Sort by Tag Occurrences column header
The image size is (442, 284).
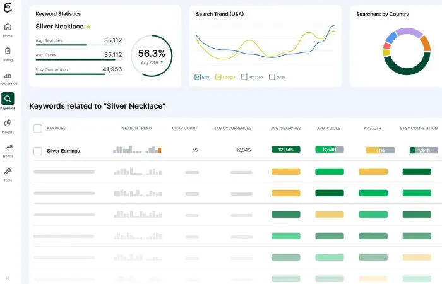233,128
